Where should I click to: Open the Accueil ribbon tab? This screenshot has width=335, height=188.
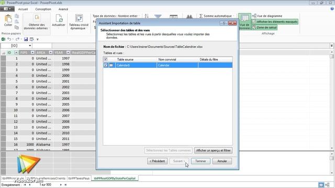(23, 9)
